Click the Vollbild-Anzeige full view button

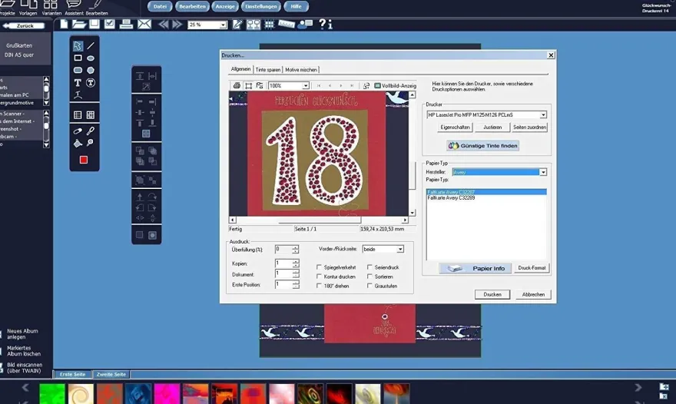coord(395,86)
